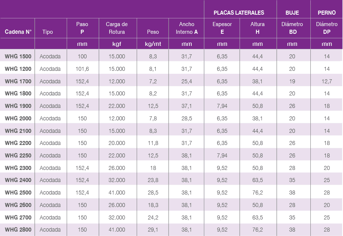Select the Altura H column header
The image size is (343, 236).
pos(258,28)
